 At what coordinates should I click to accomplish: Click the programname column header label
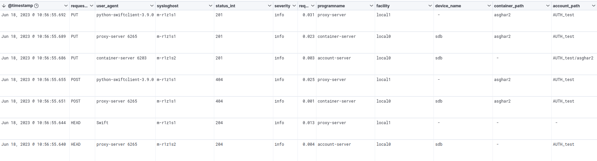pyautogui.click(x=331, y=6)
